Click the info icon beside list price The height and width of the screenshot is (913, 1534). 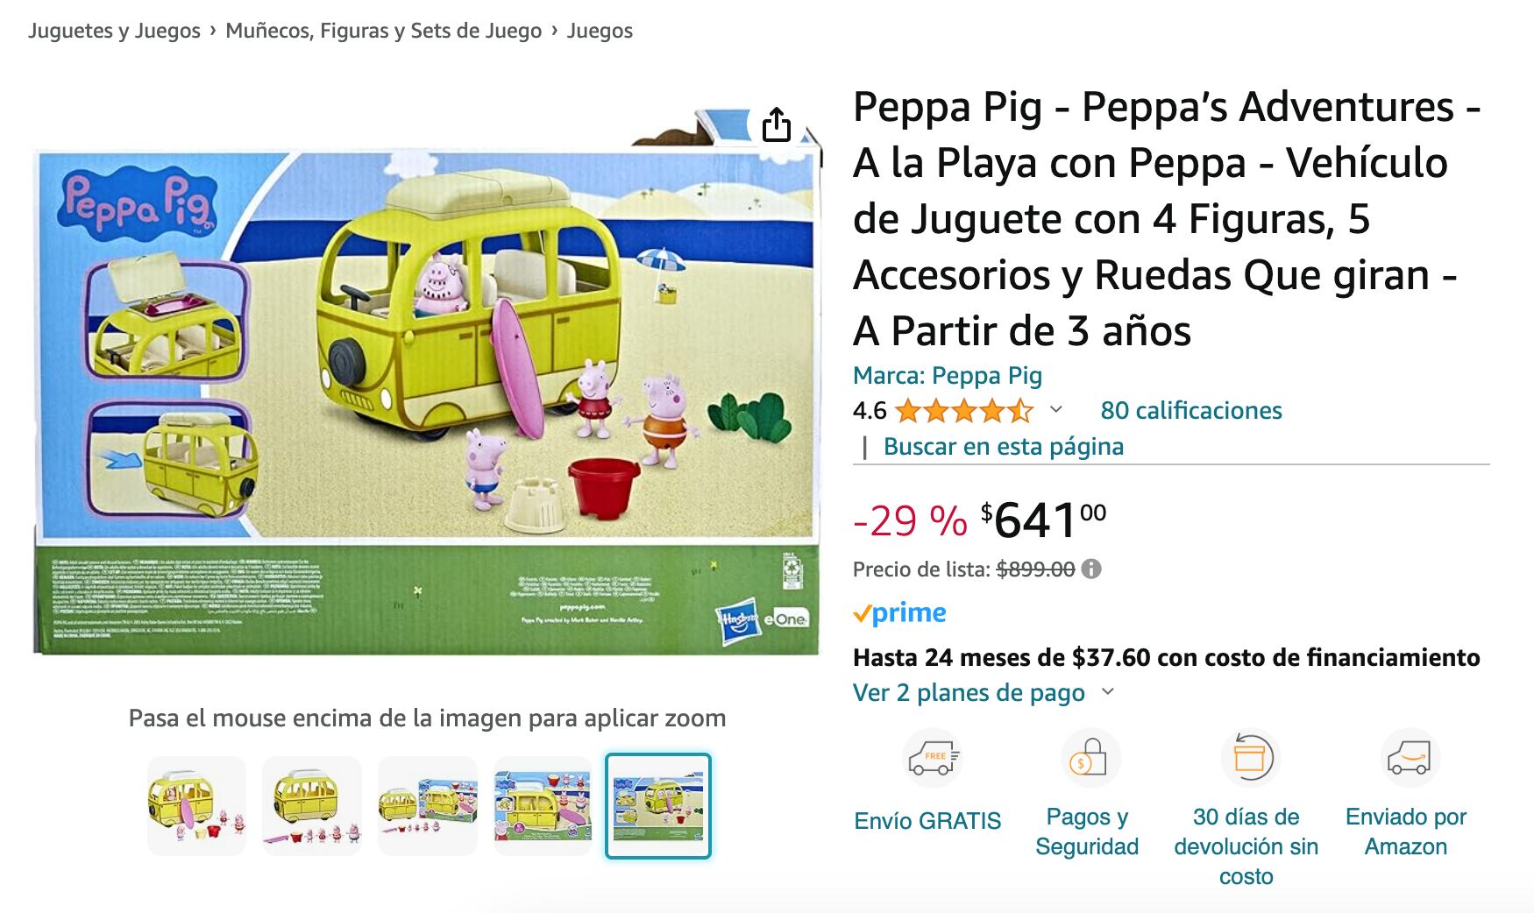click(x=1091, y=570)
